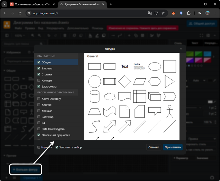Open the Chrome three-dot menu

(x=215, y=13)
